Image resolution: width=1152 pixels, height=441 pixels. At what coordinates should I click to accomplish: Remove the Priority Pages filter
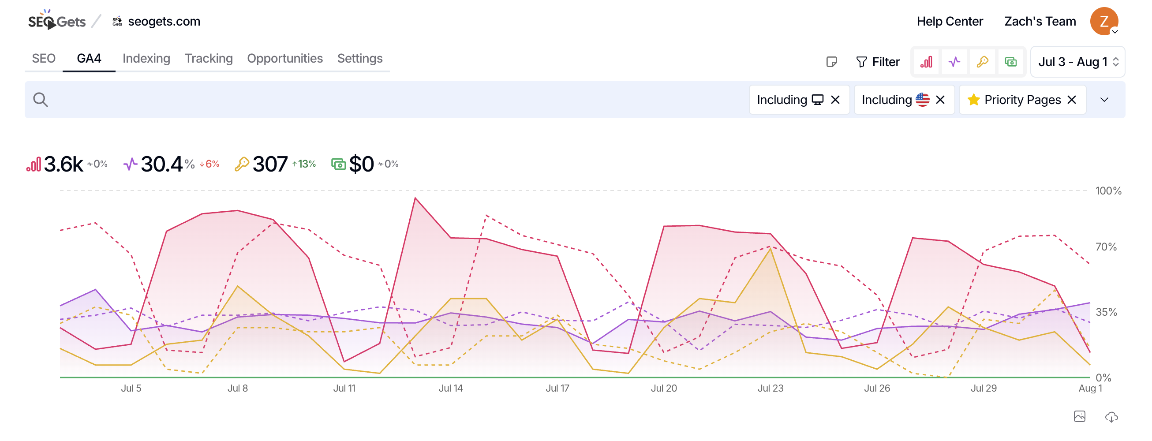tap(1072, 100)
